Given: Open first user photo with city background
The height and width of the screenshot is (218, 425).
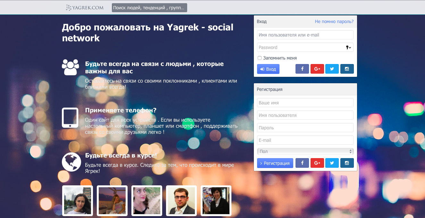Looking at the screenshot, I should click(x=78, y=201).
